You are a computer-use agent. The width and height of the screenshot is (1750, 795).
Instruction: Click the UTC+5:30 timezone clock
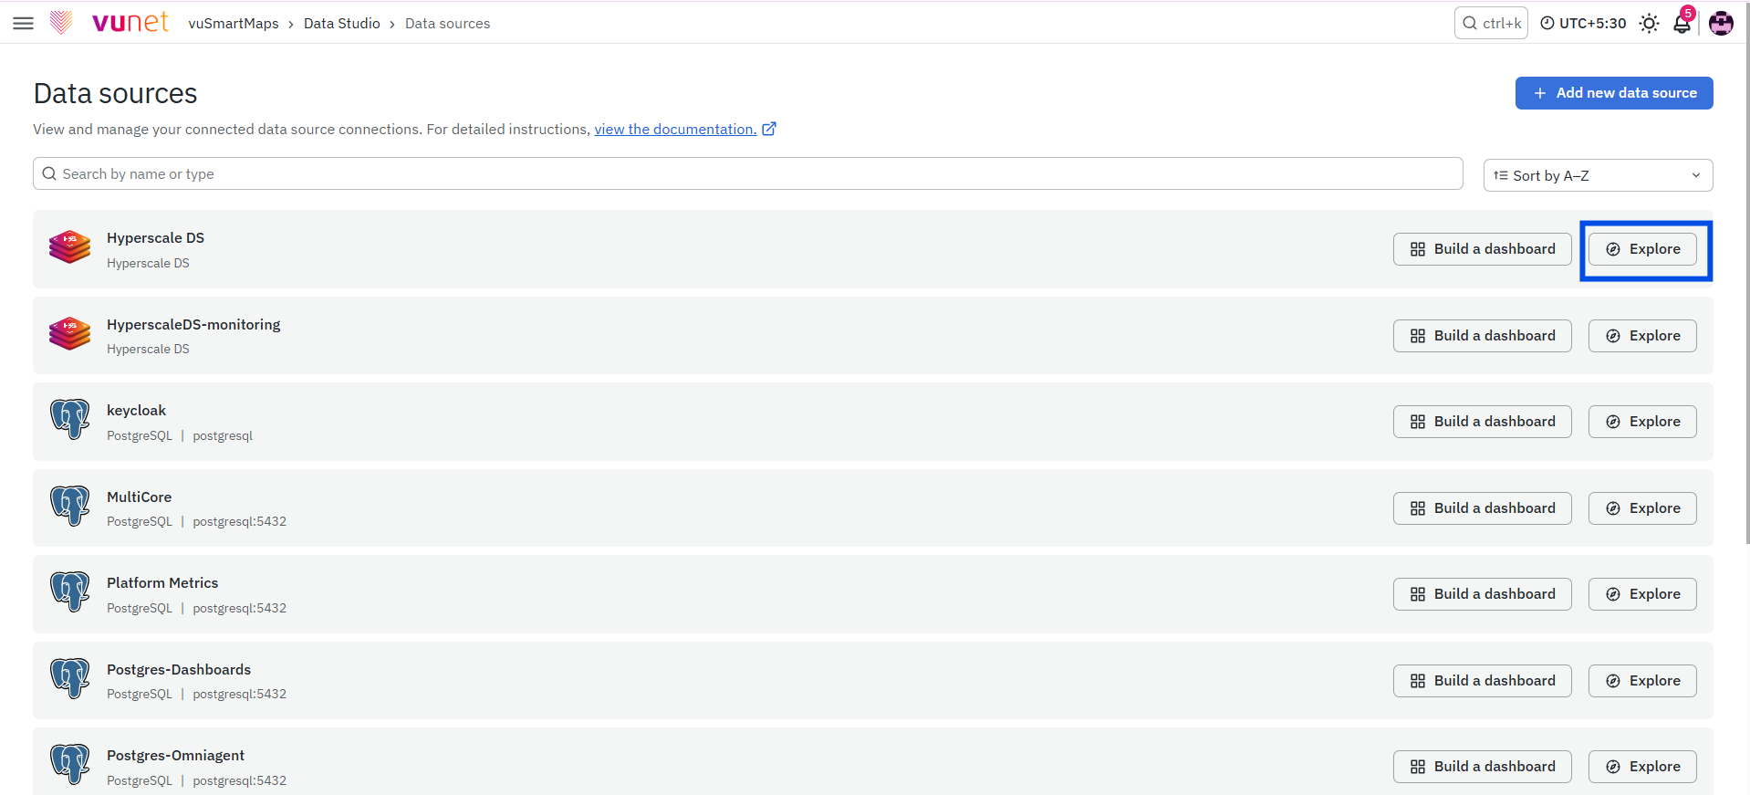coord(1583,23)
